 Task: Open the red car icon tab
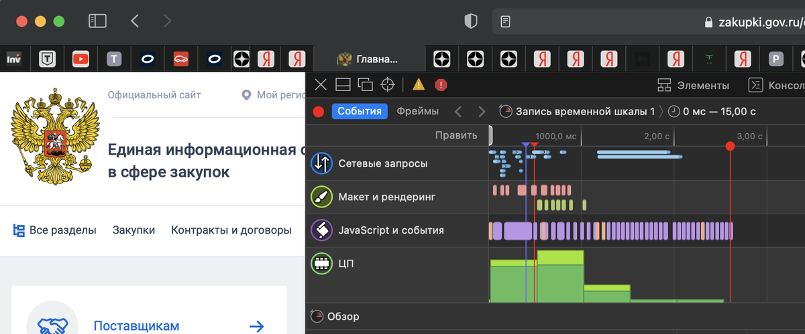(x=181, y=59)
